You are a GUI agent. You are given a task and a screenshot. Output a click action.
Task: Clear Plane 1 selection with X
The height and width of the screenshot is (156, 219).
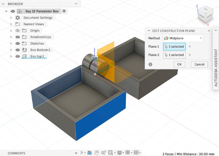[190, 46]
